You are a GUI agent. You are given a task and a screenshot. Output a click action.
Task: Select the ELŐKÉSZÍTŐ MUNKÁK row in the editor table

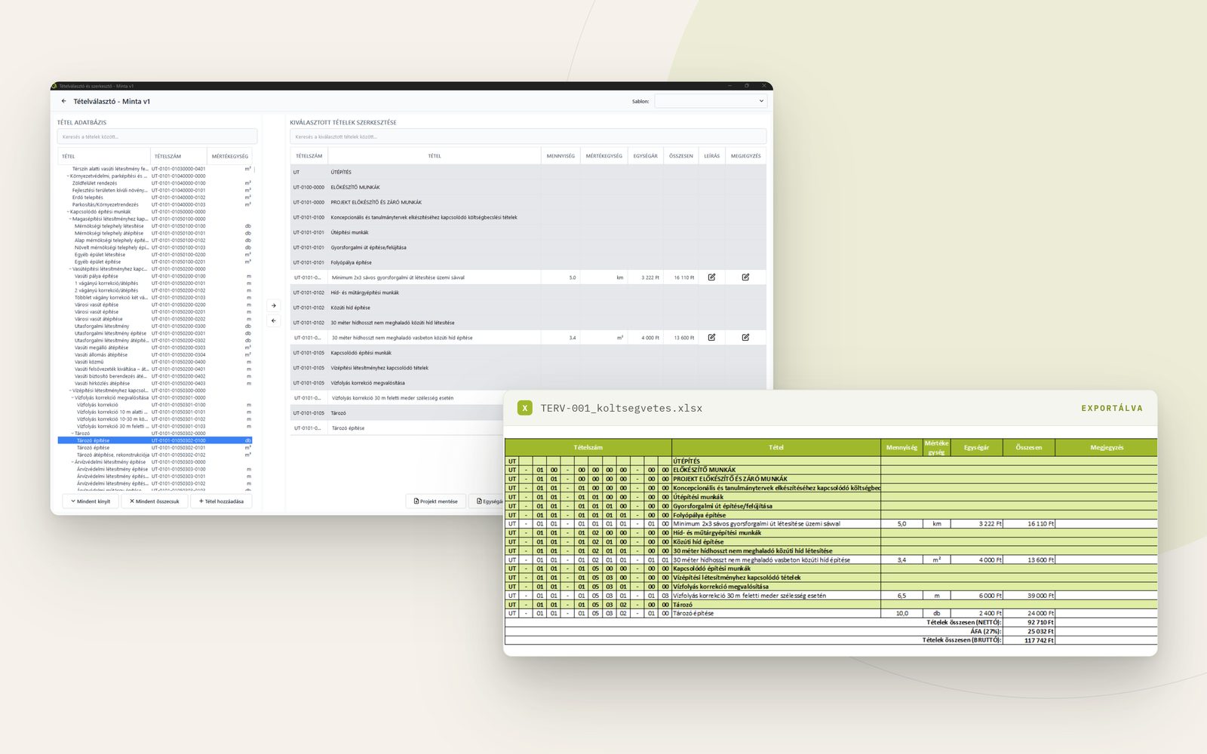[528, 187]
